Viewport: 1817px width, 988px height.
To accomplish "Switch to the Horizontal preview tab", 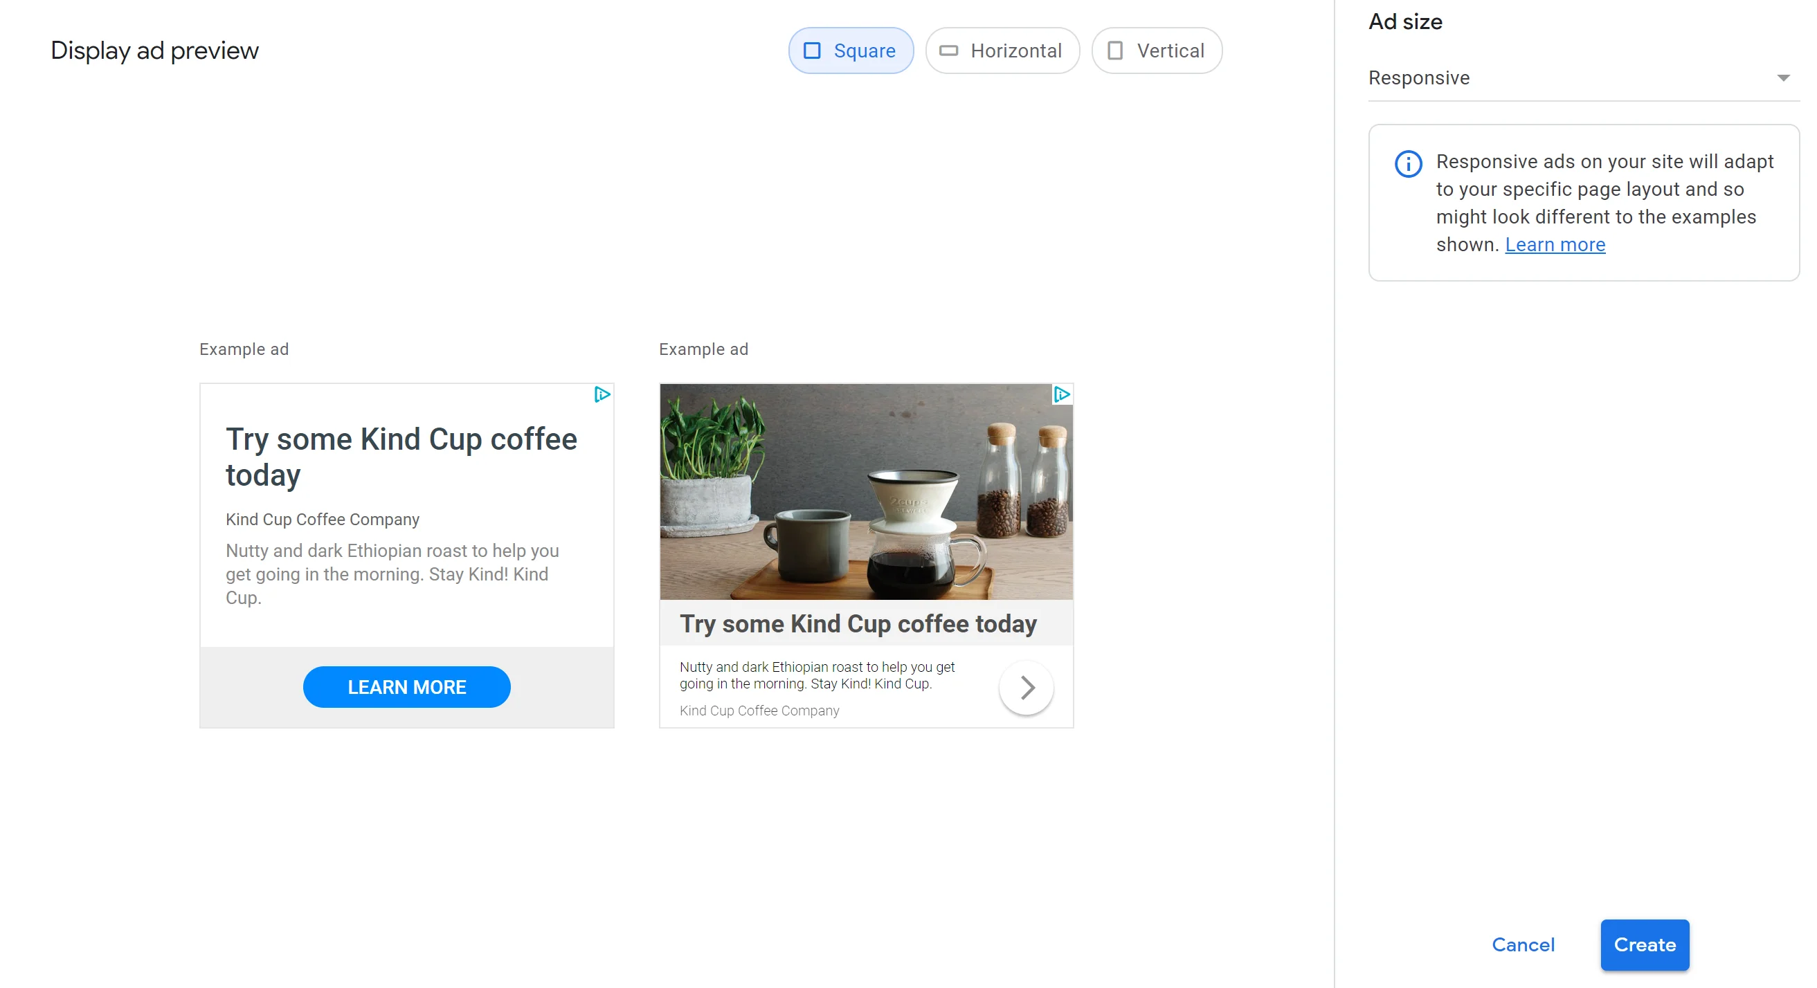I will coord(1002,51).
